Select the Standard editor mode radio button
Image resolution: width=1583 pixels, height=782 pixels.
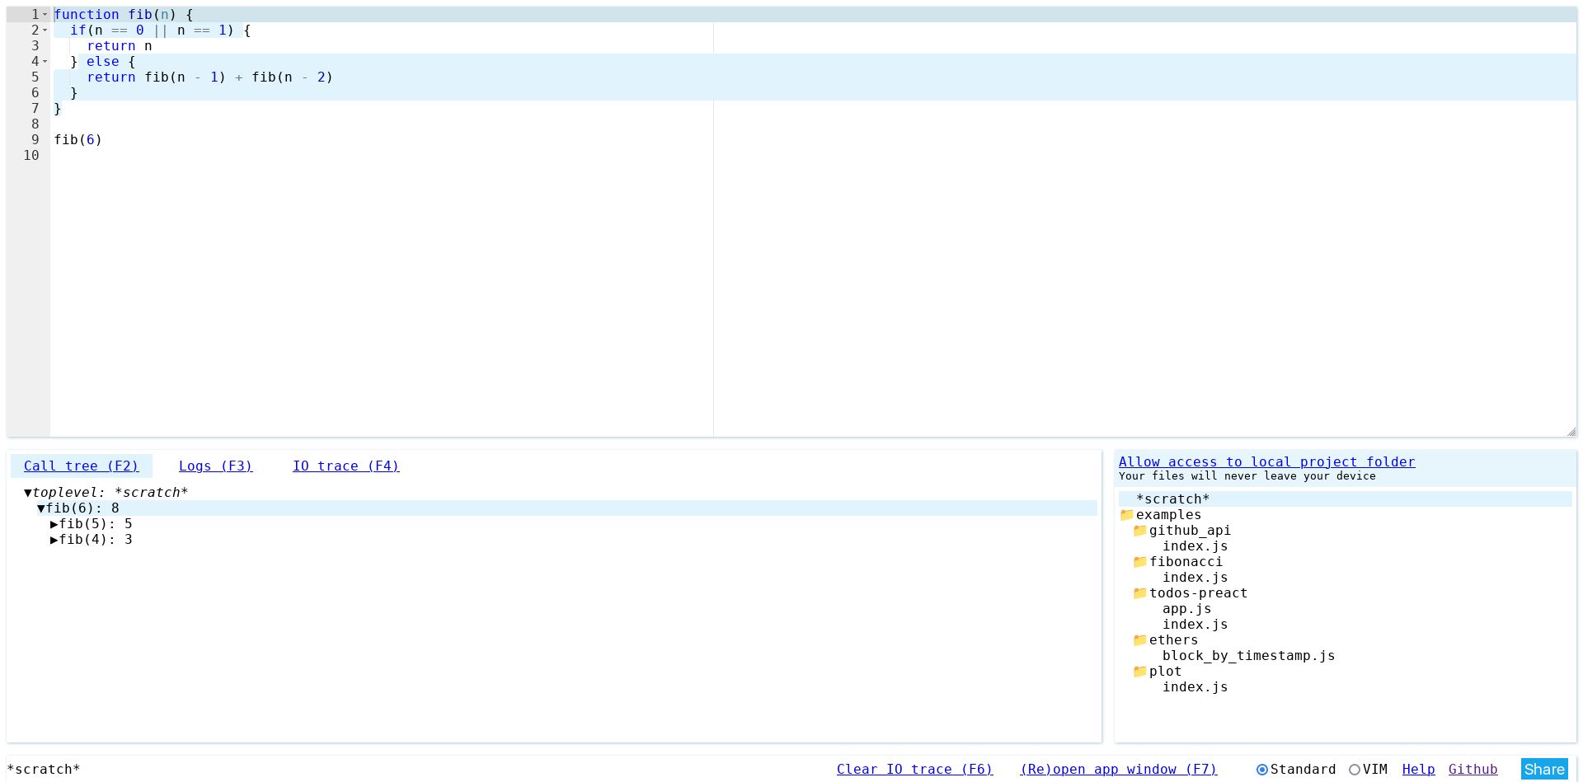(x=1261, y=770)
